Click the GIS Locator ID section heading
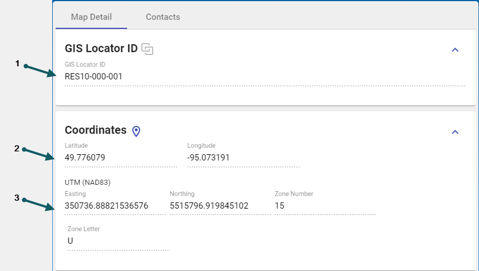The height and width of the screenshot is (271, 479). [x=101, y=49]
